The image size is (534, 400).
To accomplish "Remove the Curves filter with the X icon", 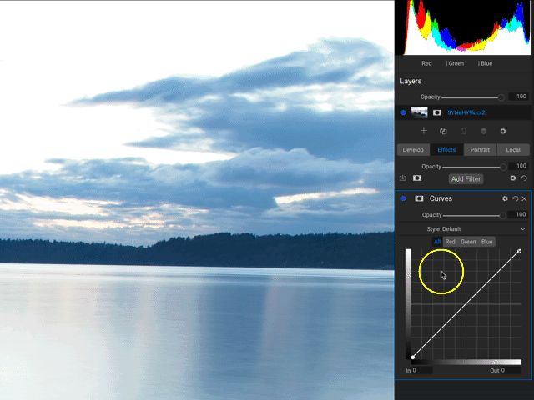I will (x=524, y=198).
